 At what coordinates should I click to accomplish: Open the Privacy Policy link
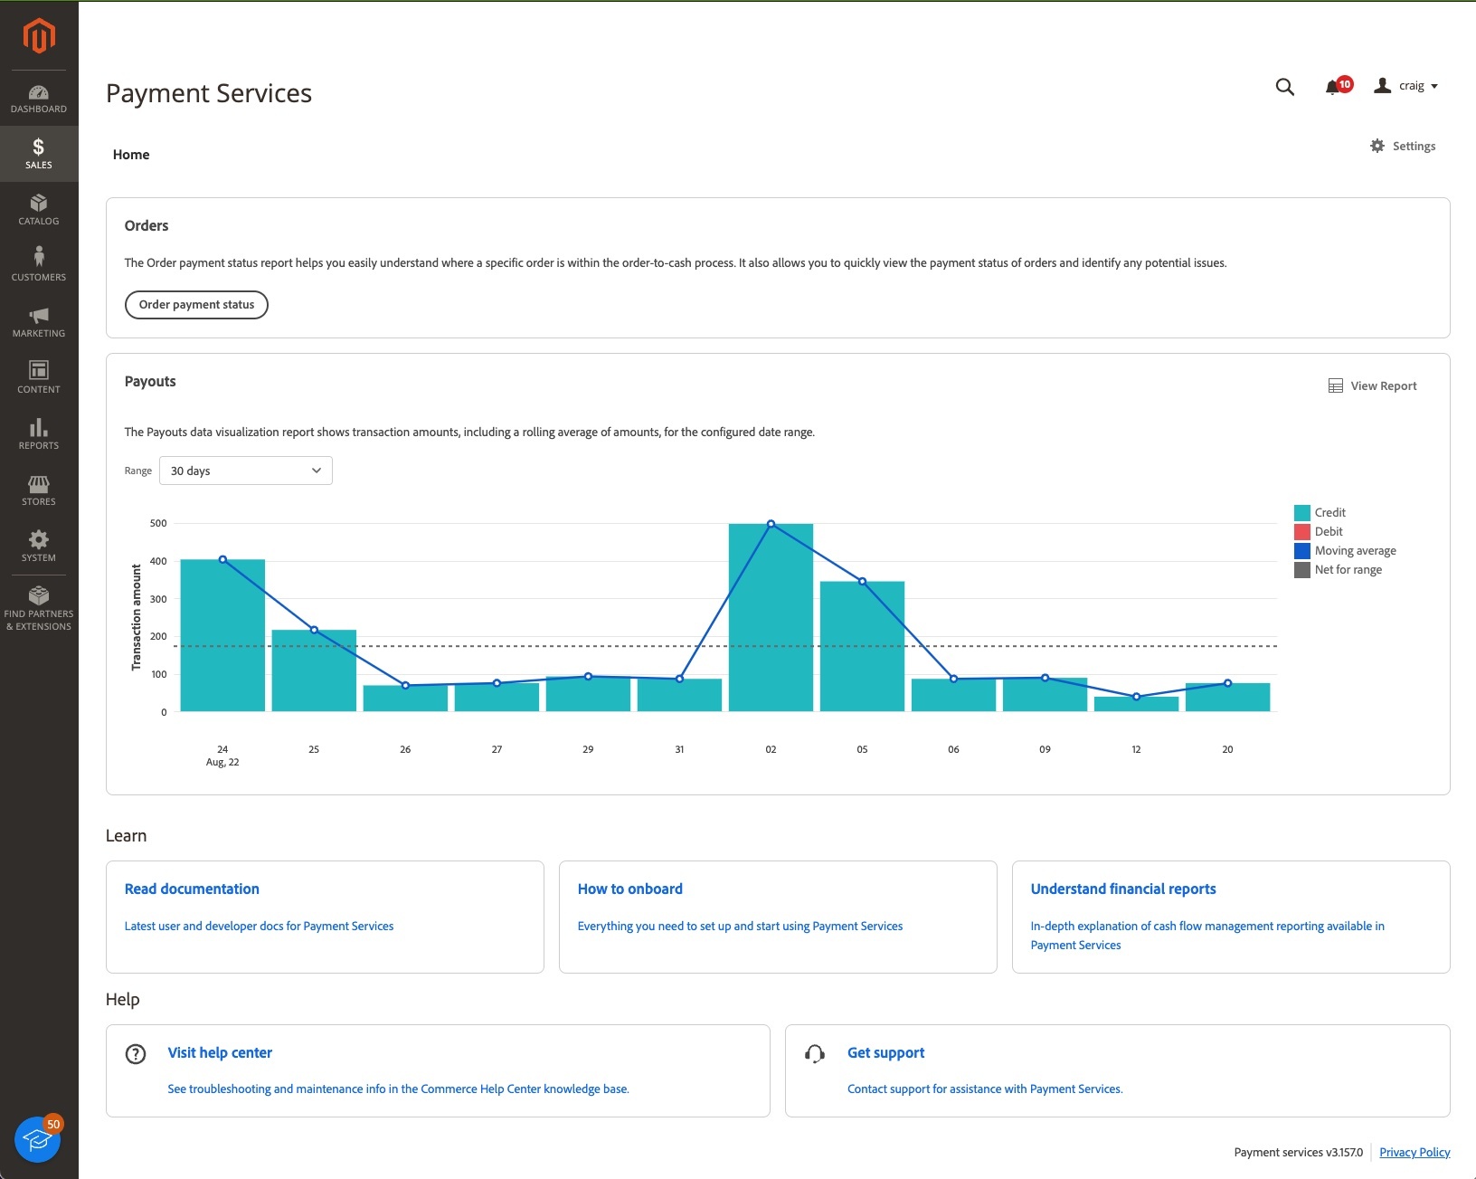tap(1414, 1152)
